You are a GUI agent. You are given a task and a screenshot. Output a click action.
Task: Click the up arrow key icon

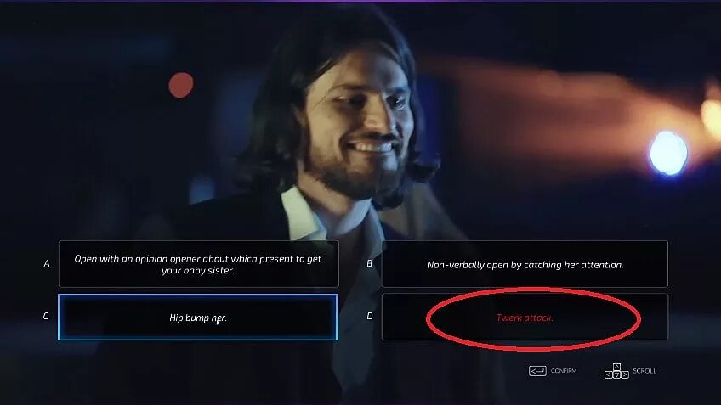(616, 367)
